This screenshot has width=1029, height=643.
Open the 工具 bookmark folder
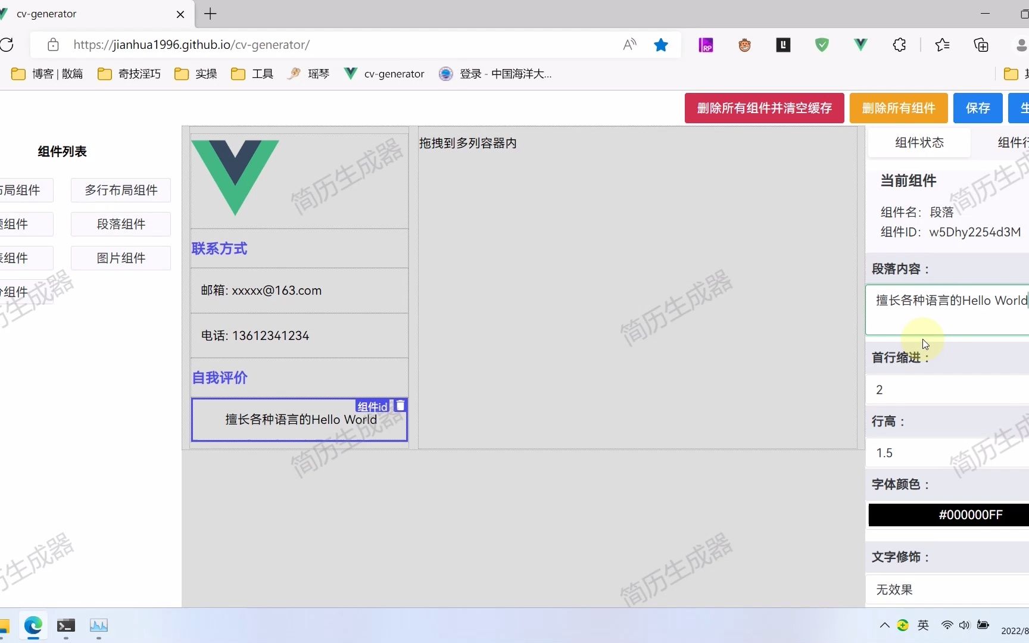tap(252, 74)
